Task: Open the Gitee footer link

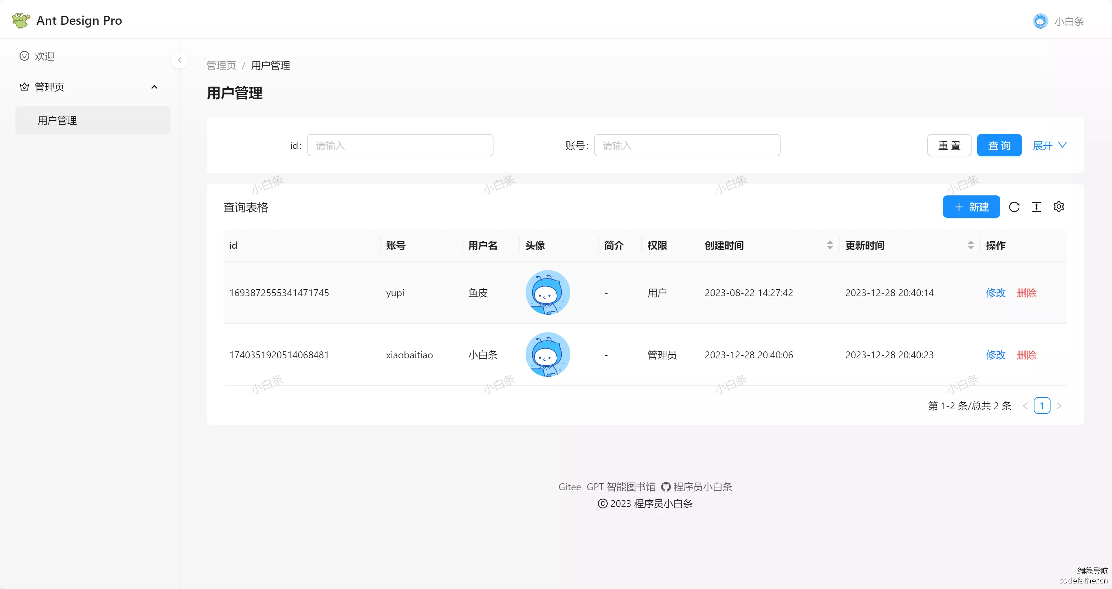Action: tap(569, 487)
